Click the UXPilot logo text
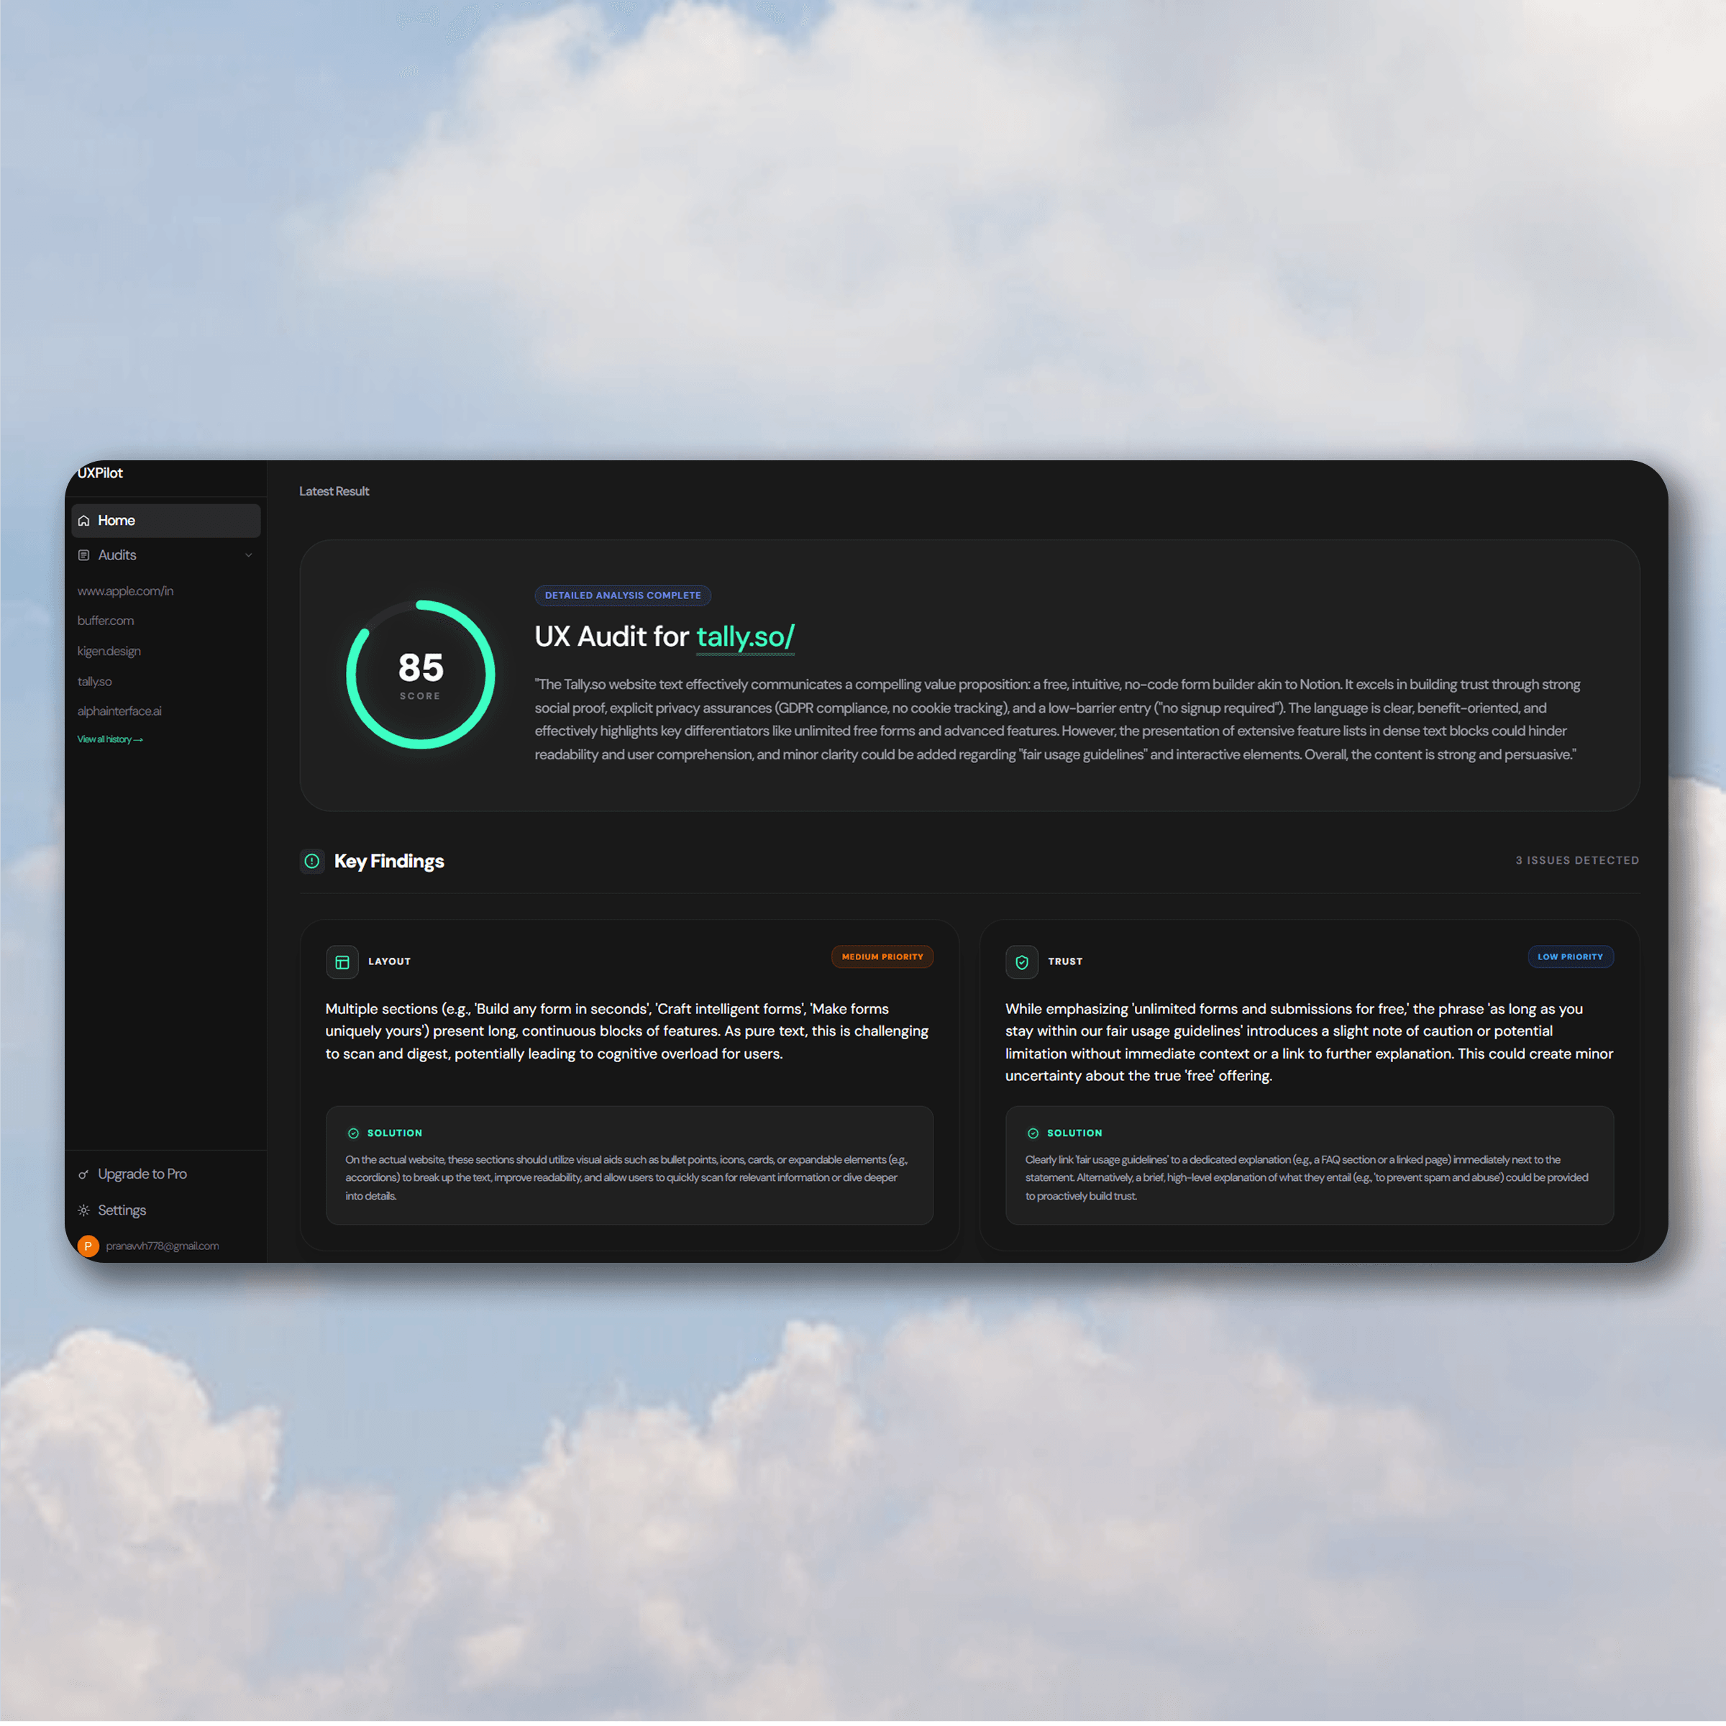This screenshot has width=1726, height=1726. coord(100,473)
